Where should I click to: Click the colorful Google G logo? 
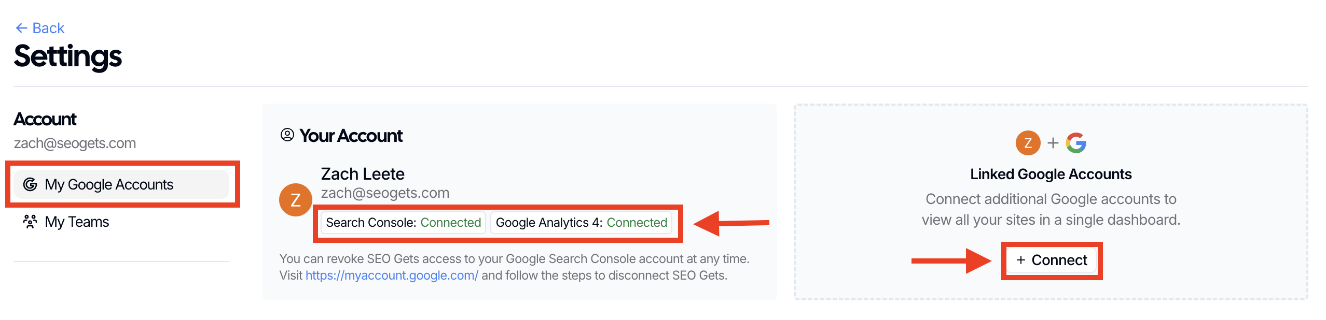(1076, 143)
